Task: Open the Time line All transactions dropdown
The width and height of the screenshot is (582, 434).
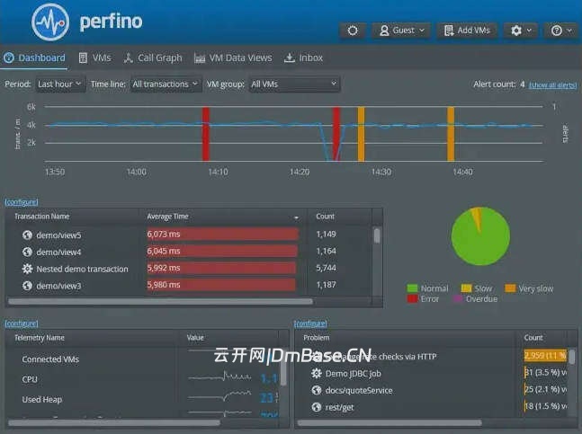Action: point(166,84)
